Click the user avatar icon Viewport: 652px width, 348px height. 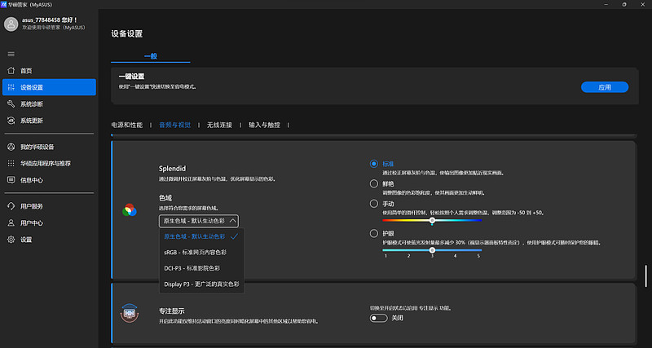point(11,24)
